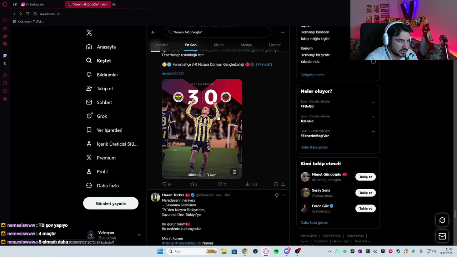Viewport: 457px width, 257px height.
Task: Follow Nimet Gündoğdu
Action: click(x=365, y=177)
